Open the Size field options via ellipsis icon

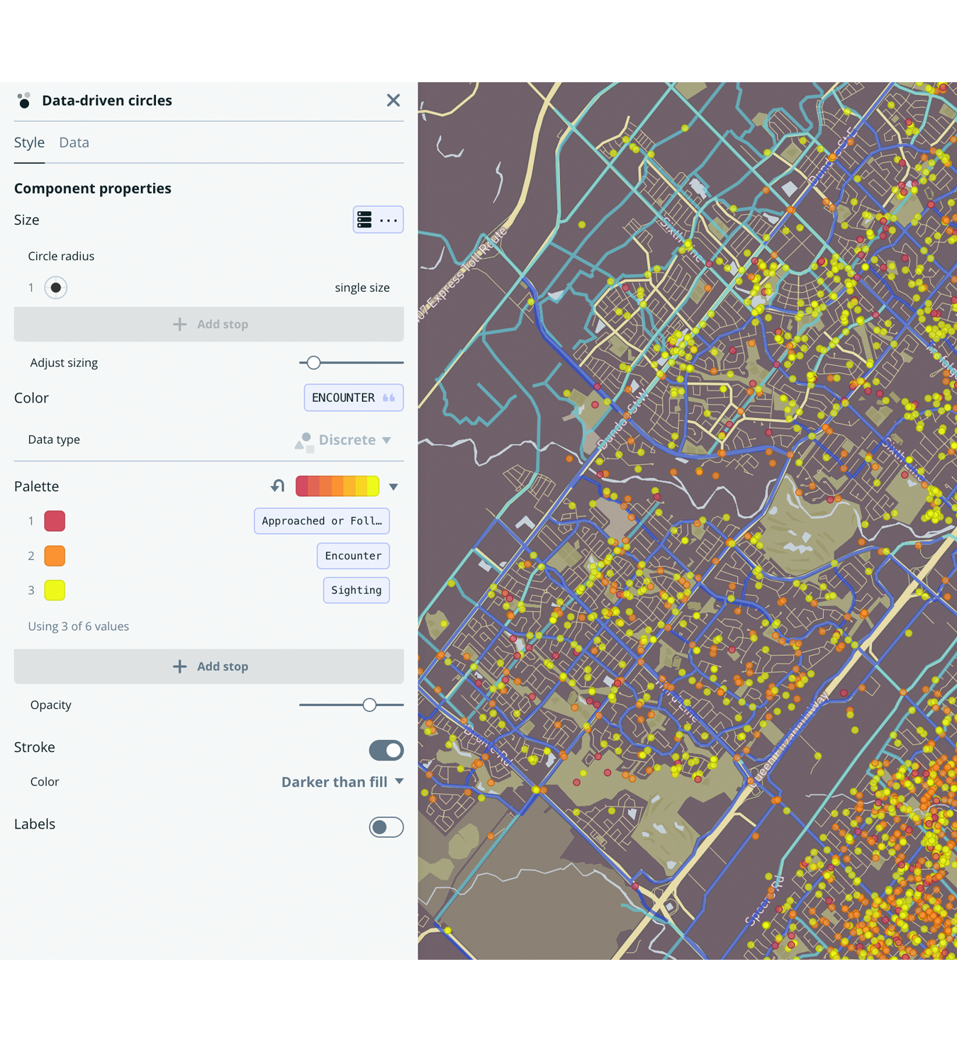coord(388,220)
